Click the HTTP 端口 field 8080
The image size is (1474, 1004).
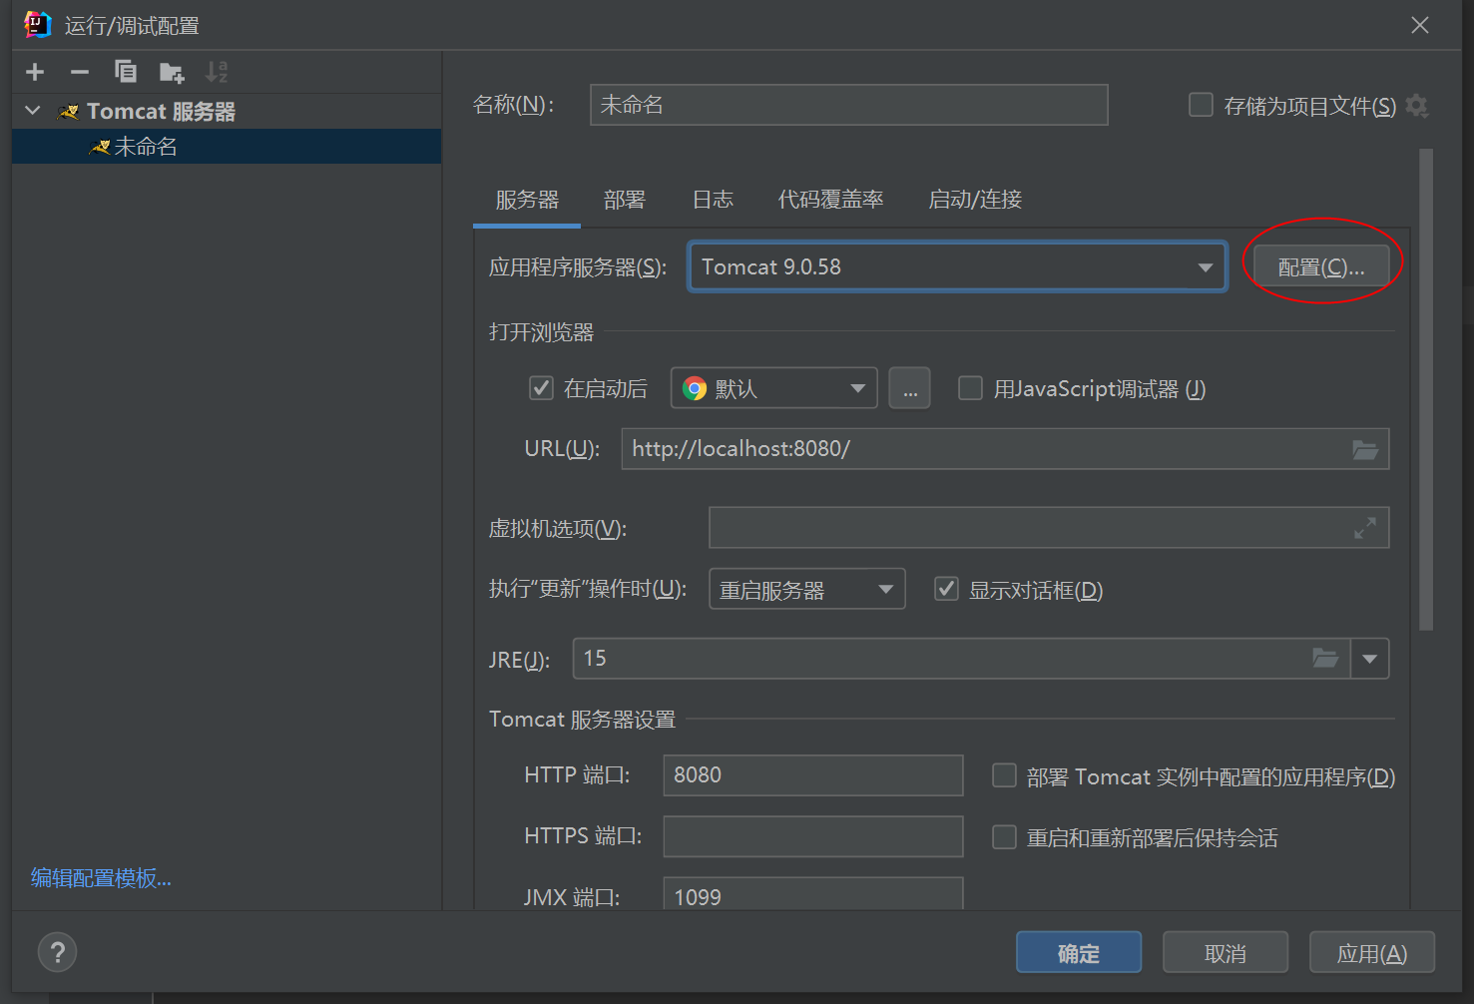(813, 775)
